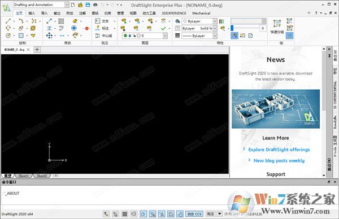Click the red Explode icon
The image size is (339, 219).
pyautogui.click(x=87, y=28)
